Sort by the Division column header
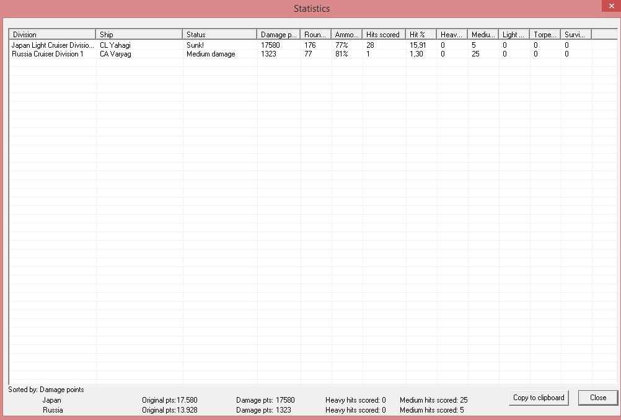This screenshot has width=621, height=420. tap(52, 35)
